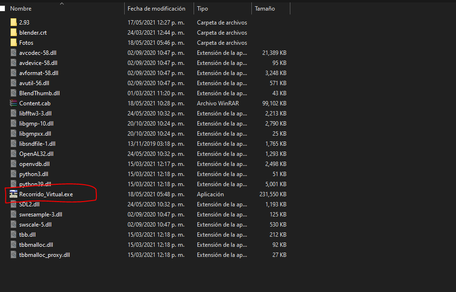
Task: Click the python3.dll file icon
Action: point(13,174)
